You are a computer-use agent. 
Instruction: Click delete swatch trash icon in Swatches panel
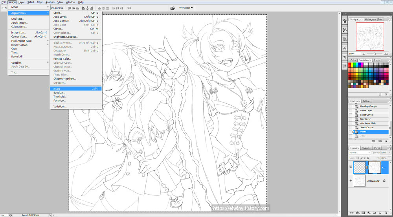pyautogui.click(x=386, y=94)
